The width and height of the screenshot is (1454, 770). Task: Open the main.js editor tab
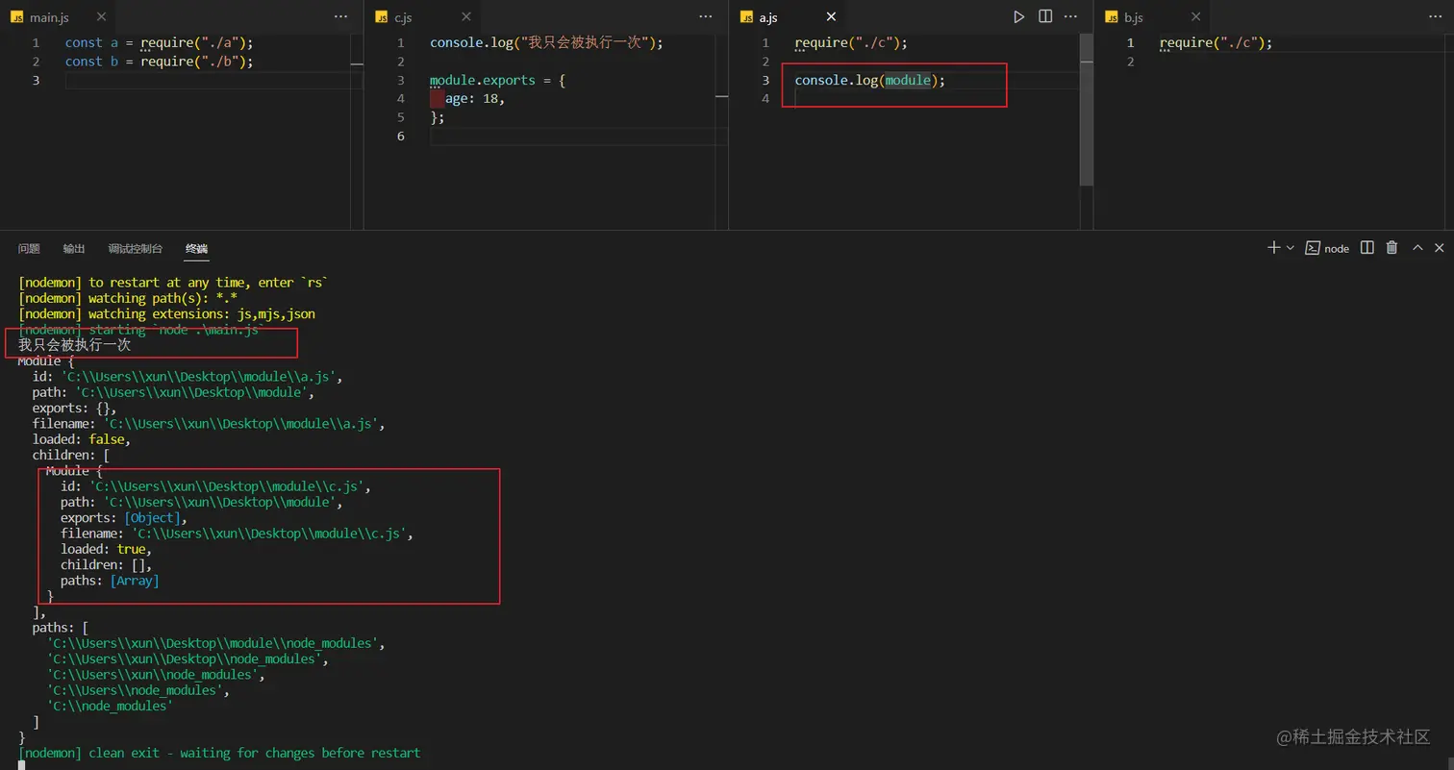[x=48, y=17]
